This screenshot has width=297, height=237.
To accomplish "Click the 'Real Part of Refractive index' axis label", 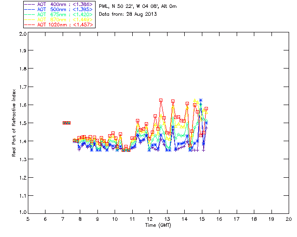I will [x=13, y=123].
